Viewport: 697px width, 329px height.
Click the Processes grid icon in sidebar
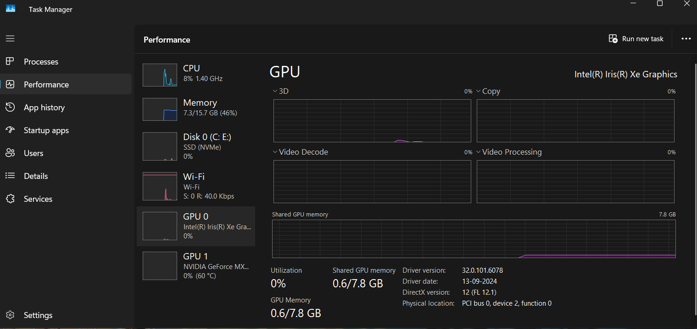pyautogui.click(x=10, y=61)
